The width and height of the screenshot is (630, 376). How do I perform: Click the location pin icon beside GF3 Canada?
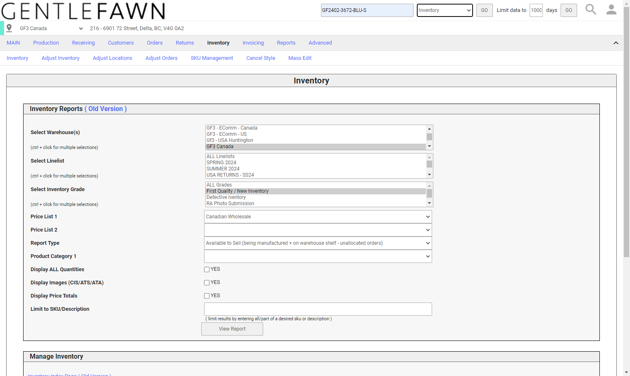pos(9,28)
